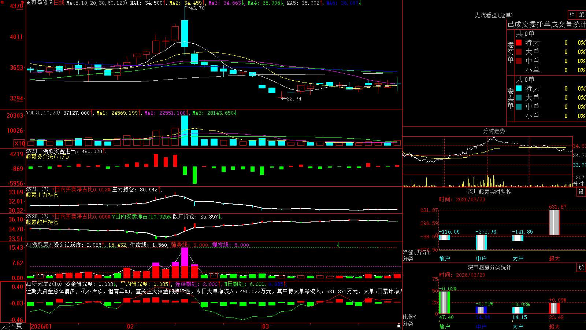
Task: Click the 超赢散户持仓 label
Action: 42,222
